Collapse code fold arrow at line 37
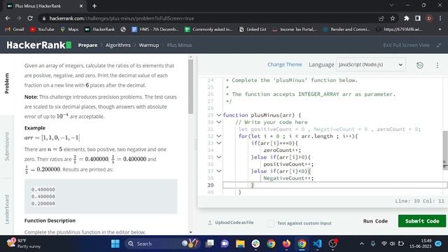 (219, 171)
